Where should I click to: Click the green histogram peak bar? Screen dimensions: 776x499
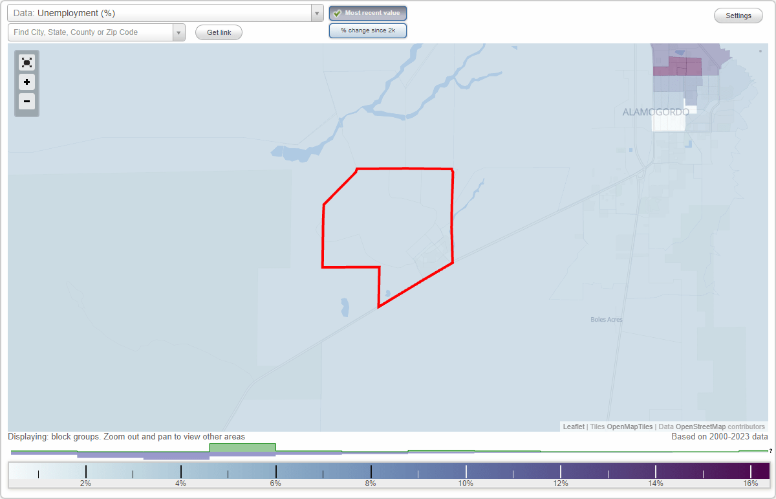tap(242, 448)
